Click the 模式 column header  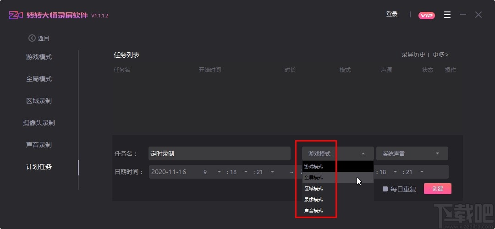(x=345, y=70)
